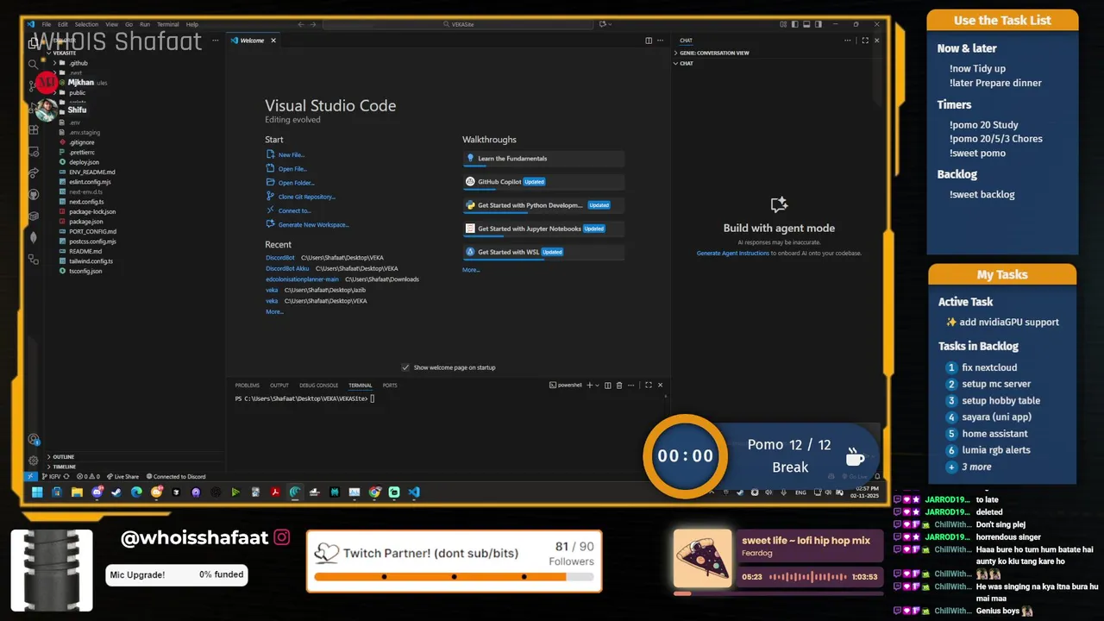1104x621 pixels.
Task: Click the Open Folder... link
Action: point(296,183)
